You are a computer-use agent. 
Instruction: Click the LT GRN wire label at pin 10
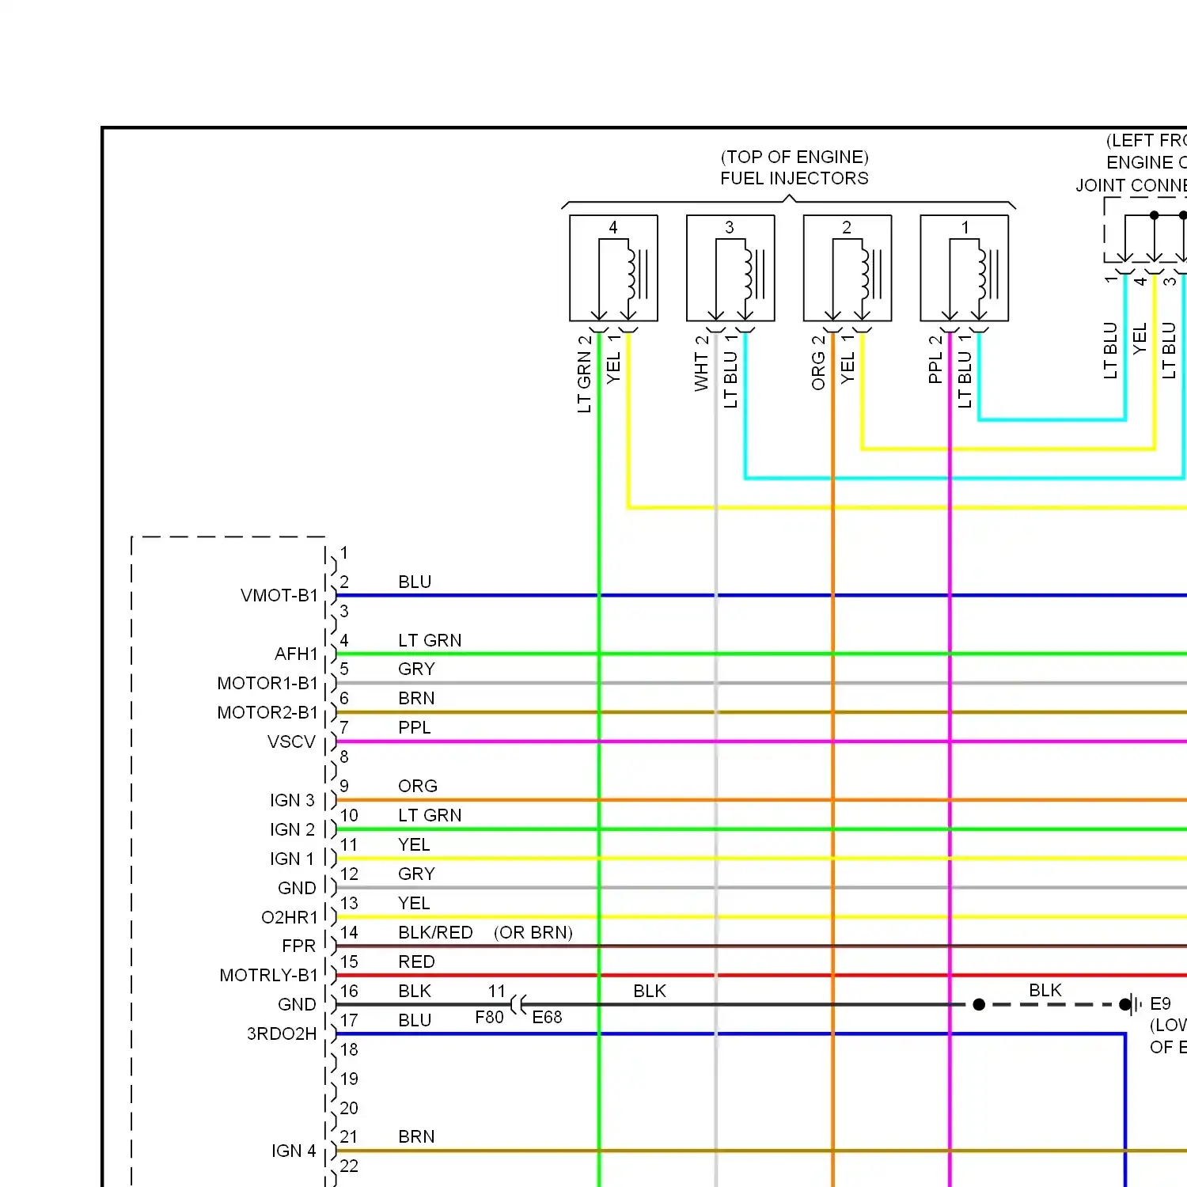coord(430,815)
